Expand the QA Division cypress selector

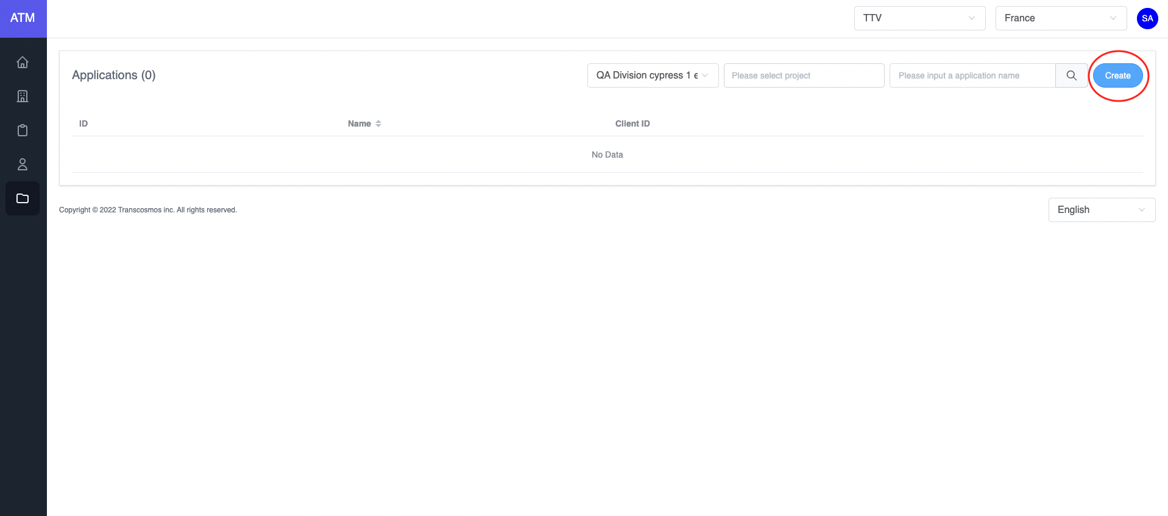[652, 75]
